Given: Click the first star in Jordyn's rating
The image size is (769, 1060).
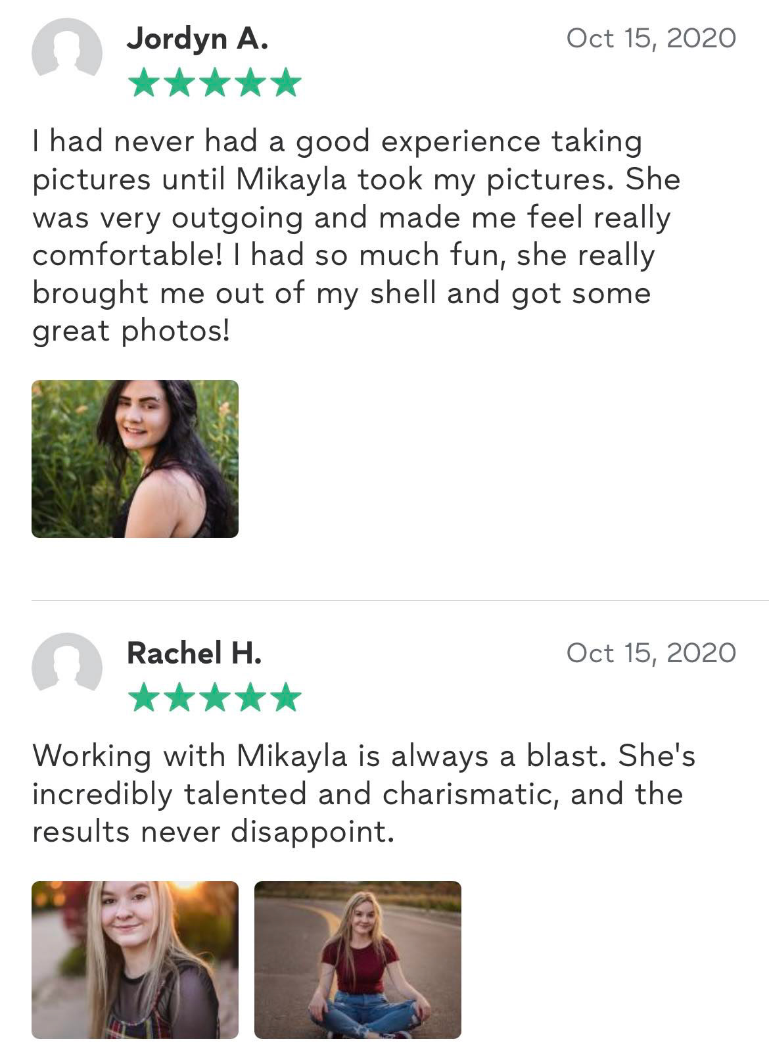Looking at the screenshot, I should pyautogui.click(x=143, y=83).
